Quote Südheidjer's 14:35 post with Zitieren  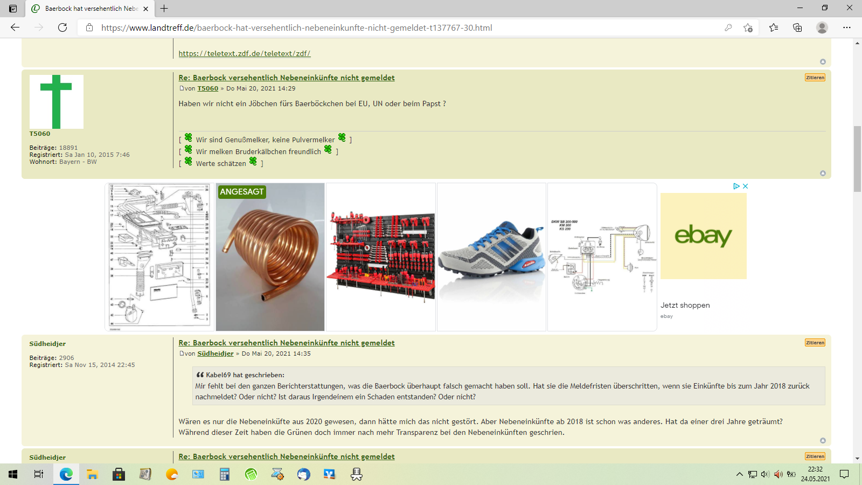click(815, 343)
